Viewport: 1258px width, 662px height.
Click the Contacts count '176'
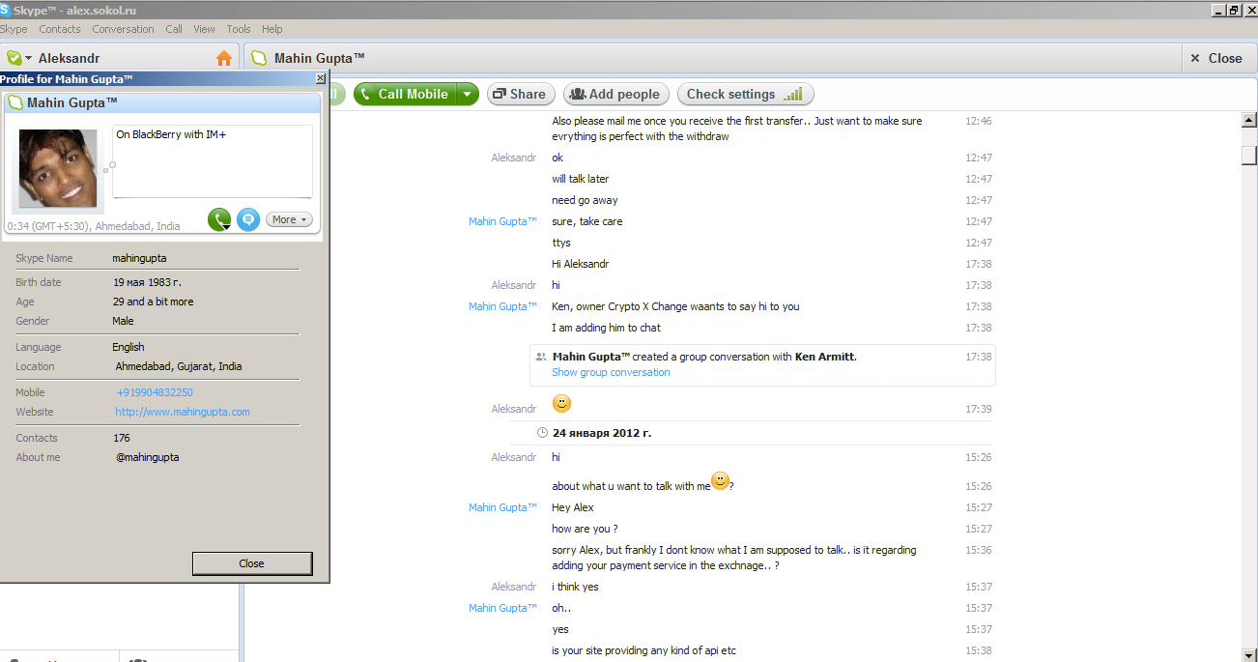tap(122, 438)
